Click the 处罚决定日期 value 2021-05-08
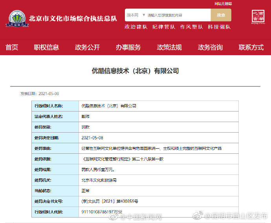271x223 pixels. pos(92,138)
